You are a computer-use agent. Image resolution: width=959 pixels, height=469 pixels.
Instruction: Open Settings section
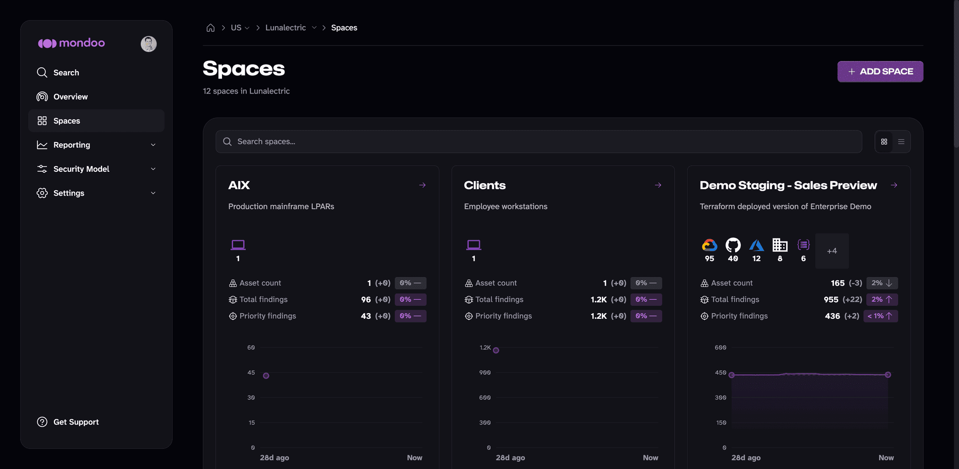pyautogui.click(x=96, y=193)
